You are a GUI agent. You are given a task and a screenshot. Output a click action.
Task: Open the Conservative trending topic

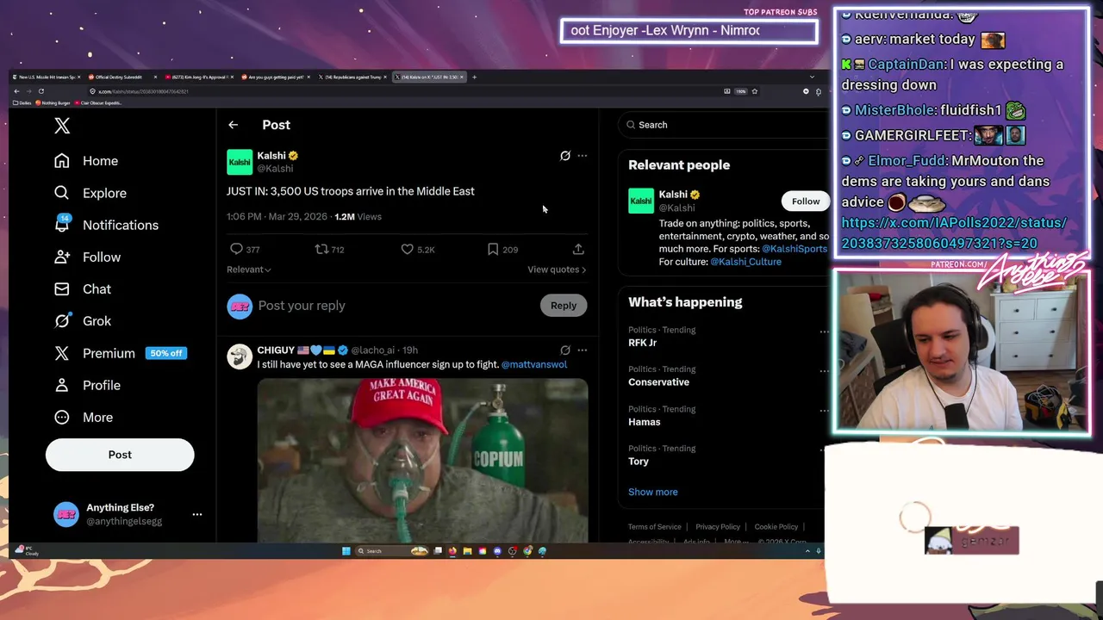[658, 382]
